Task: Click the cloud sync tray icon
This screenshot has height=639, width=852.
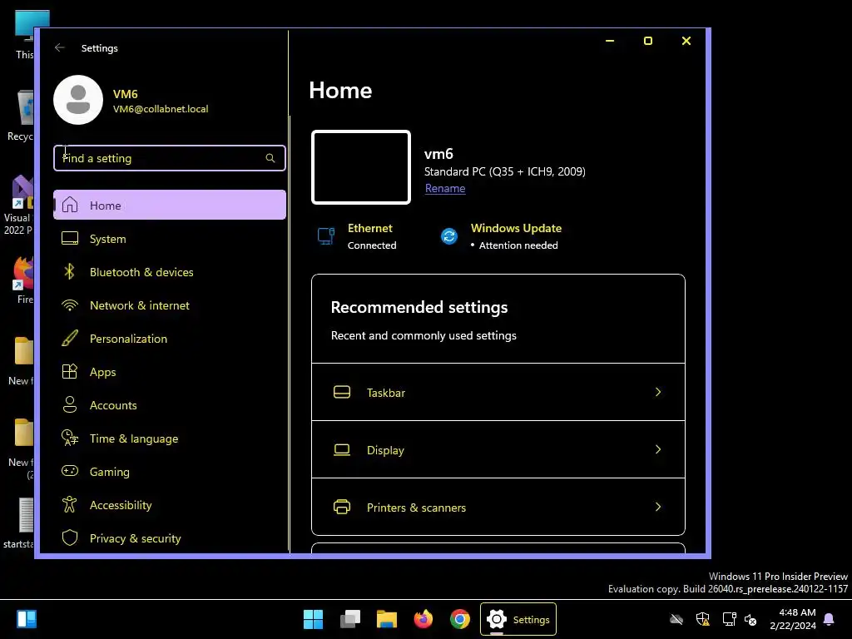Action: click(x=676, y=619)
